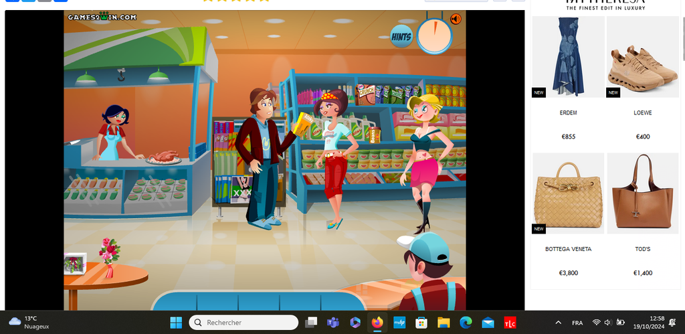Click the HINTS button in the game
This screenshot has height=334, width=685.
click(x=401, y=36)
